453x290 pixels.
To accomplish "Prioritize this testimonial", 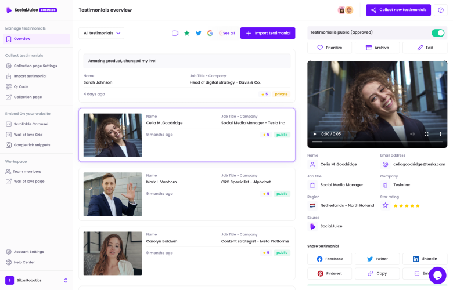I will pyautogui.click(x=330, y=48).
